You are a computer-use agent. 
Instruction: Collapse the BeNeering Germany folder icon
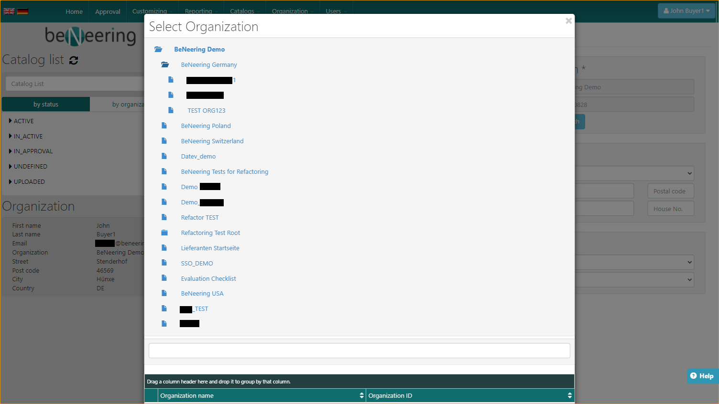[x=165, y=64]
